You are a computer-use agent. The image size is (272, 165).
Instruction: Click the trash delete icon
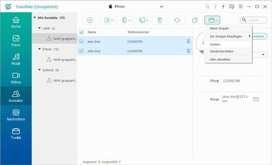pos(160,20)
